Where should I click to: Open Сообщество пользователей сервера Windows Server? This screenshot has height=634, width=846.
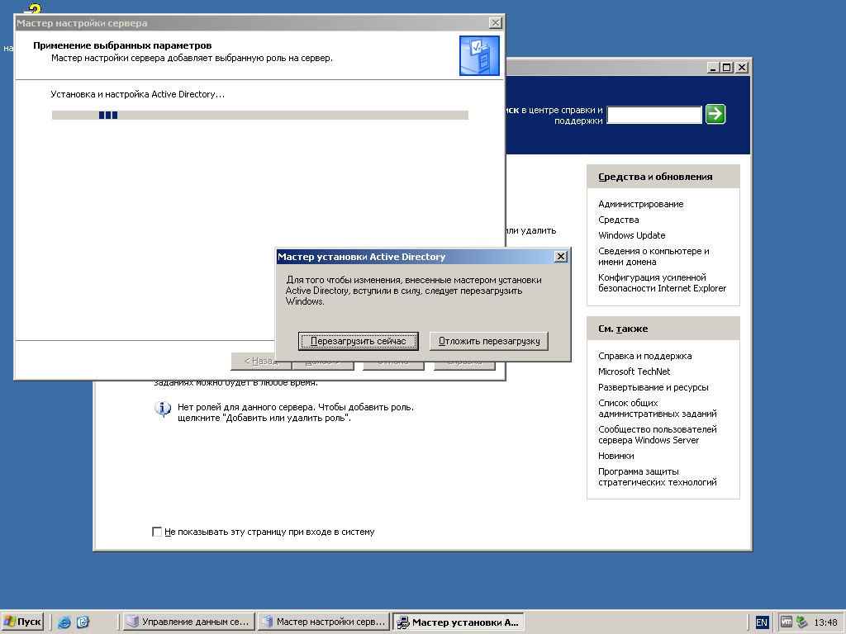(x=657, y=434)
